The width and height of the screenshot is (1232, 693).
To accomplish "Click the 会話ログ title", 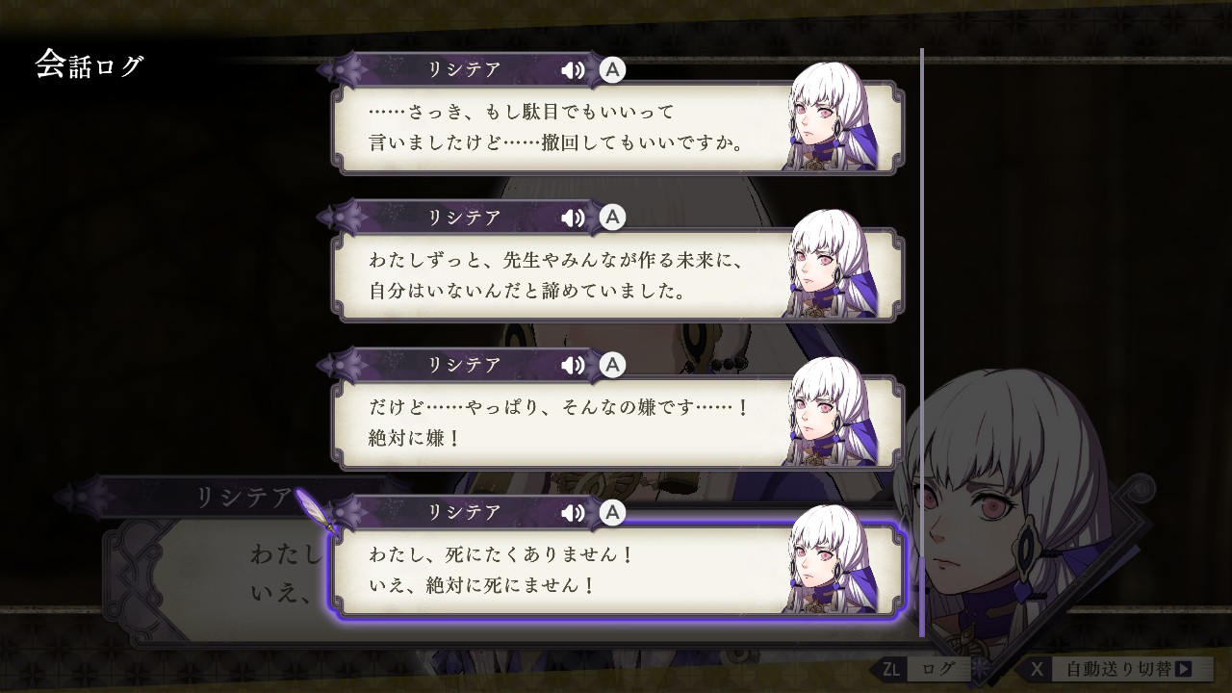I will click(x=90, y=65).
